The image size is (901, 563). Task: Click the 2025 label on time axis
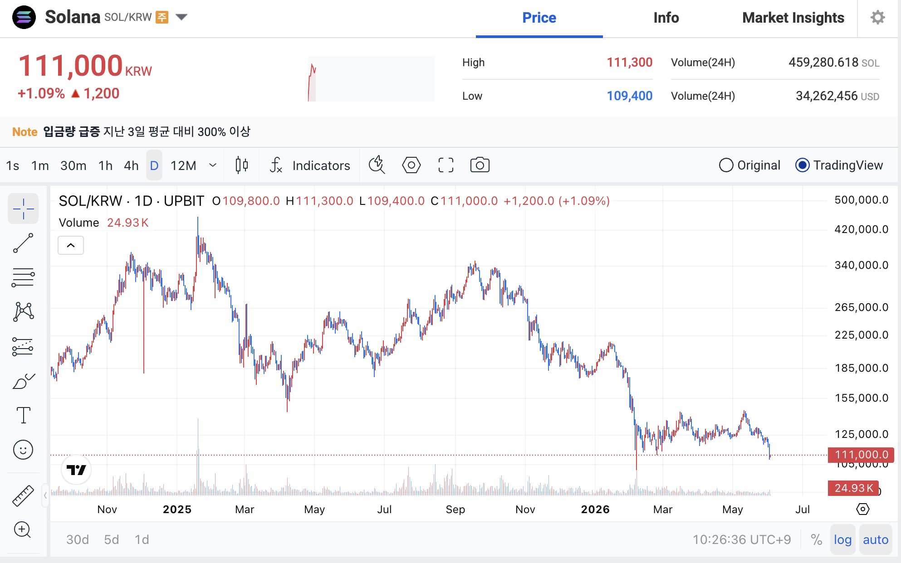coord(177,509)
